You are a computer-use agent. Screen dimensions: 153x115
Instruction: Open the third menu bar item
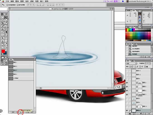pos(17,1)
